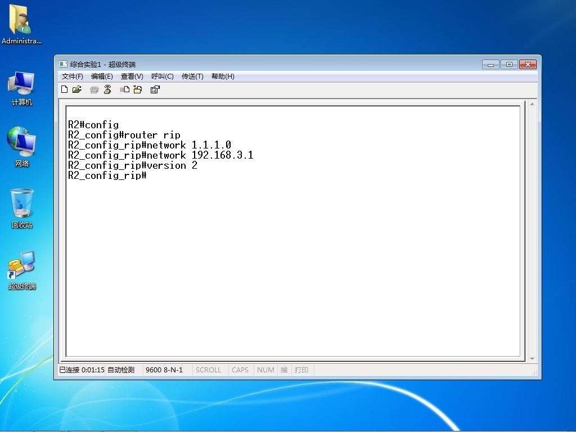Open the 文件(F) menu
Screen dimensions: 576x432
(73, 76)
